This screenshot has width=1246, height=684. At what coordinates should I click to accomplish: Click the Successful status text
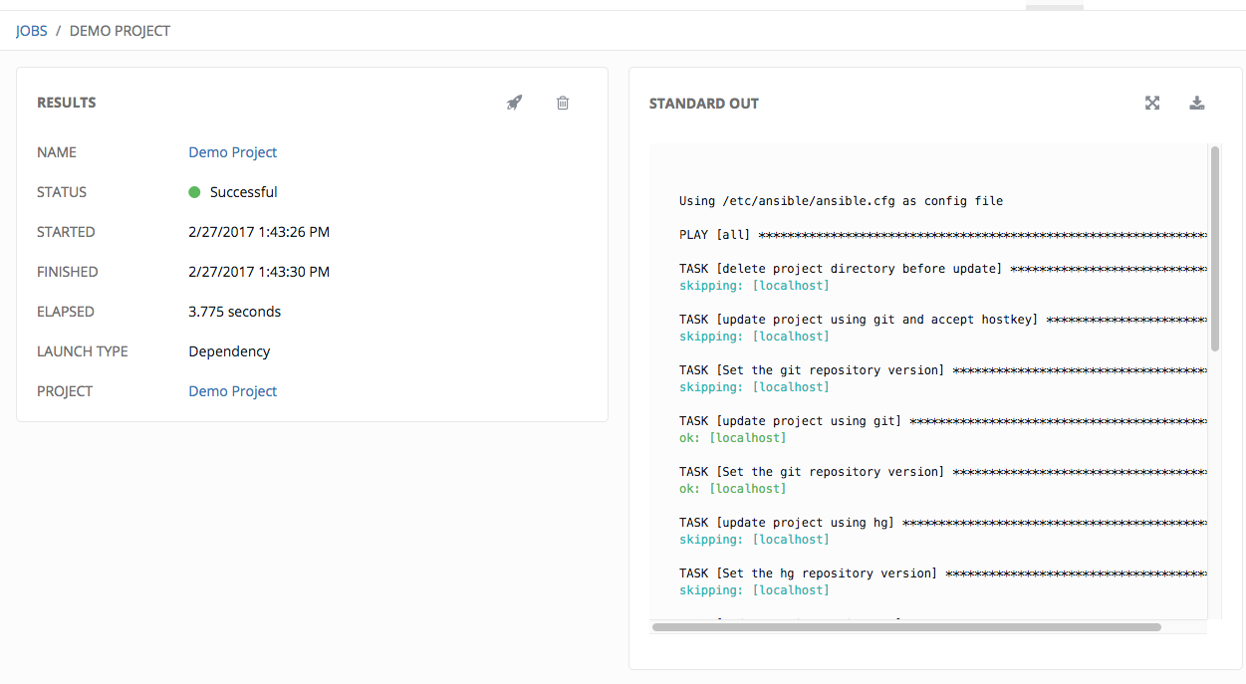coord(243,192)
